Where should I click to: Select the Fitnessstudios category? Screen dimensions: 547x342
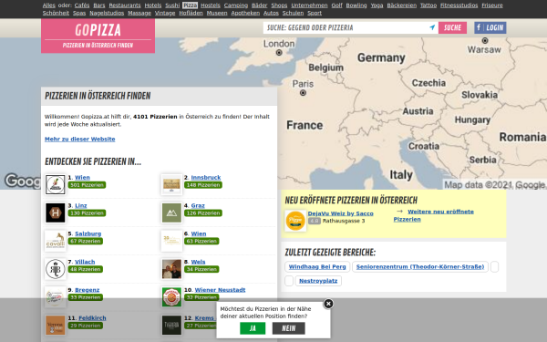pyautogui.click(x=459, y=5)
